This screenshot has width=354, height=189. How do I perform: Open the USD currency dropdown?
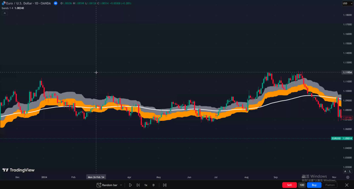coord(348,4)
